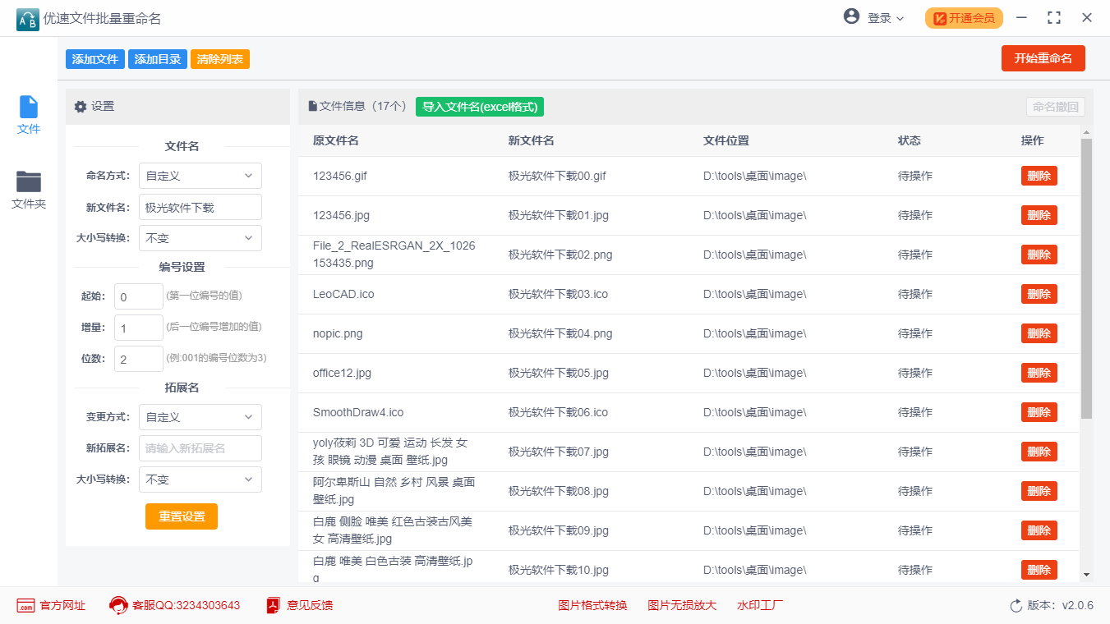Viewport: 1110px width, 624px height.
Task: Open the 水印工厂 link
Action: (760, 605)
